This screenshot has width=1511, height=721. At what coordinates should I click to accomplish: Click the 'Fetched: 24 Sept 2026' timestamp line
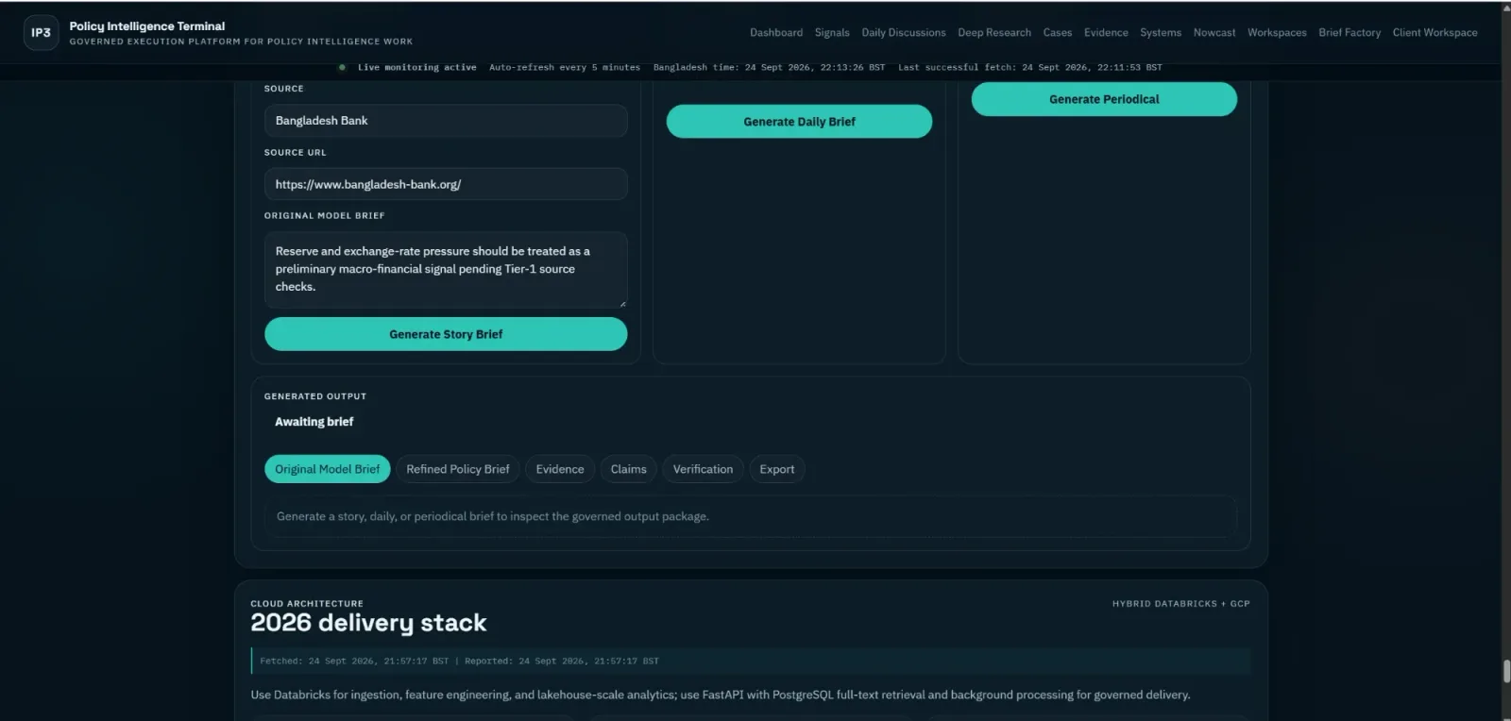click(x=459, y=661)
